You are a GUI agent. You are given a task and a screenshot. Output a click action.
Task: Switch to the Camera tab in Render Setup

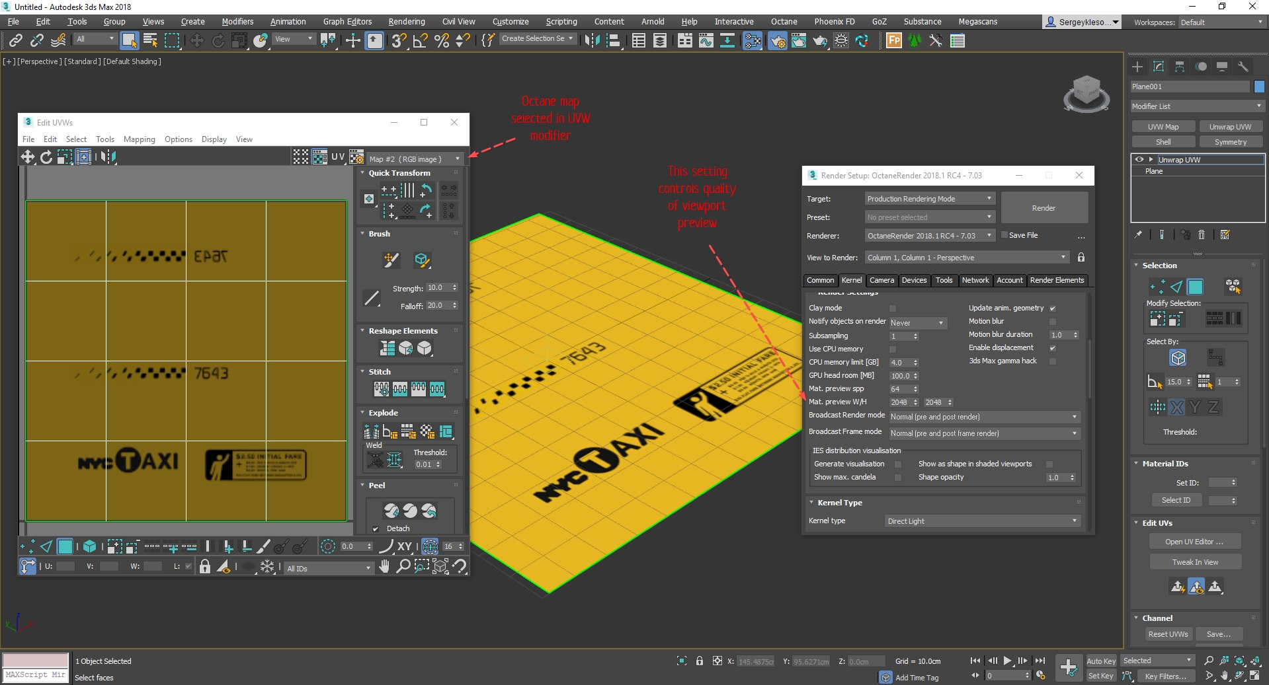point(881,281)
